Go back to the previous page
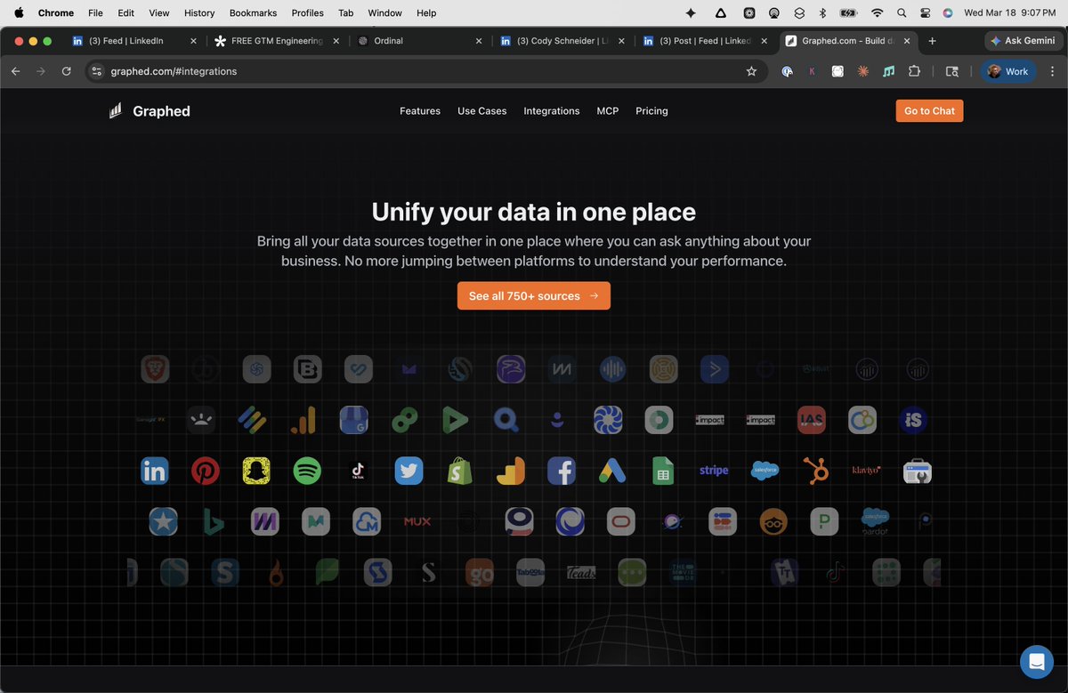Viewport: 1068px width, 693px height. pos(15,71)
